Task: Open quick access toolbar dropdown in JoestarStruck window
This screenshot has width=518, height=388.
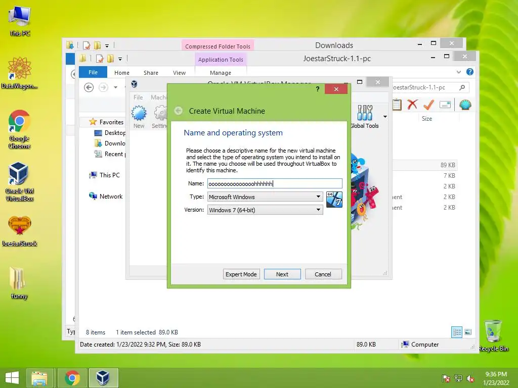Action: click(120, 59)
